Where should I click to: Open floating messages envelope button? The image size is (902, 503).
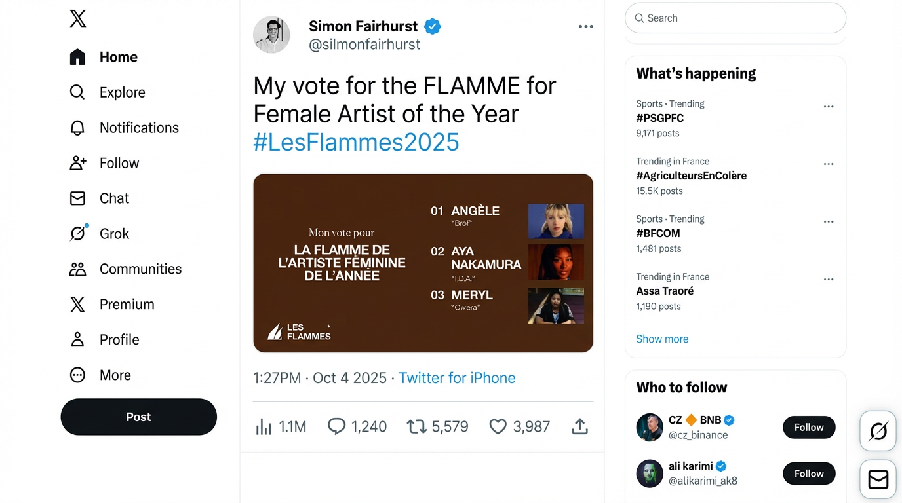tap(878, 480)
